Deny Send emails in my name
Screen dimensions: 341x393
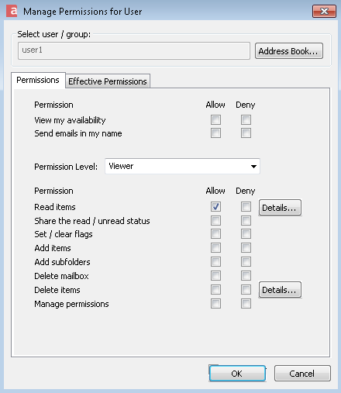coord(246,133)
